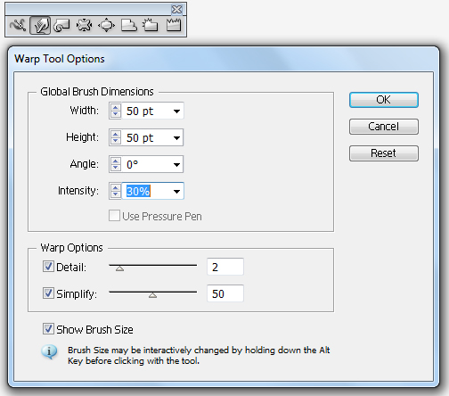Decrease Height with stepper down arrow

pyautogui.click(x=115, y=141)
